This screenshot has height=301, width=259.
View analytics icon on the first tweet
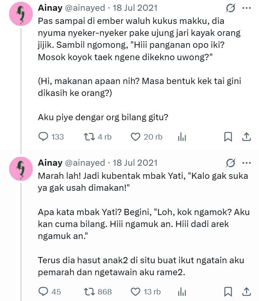click(x=182, y=137)
